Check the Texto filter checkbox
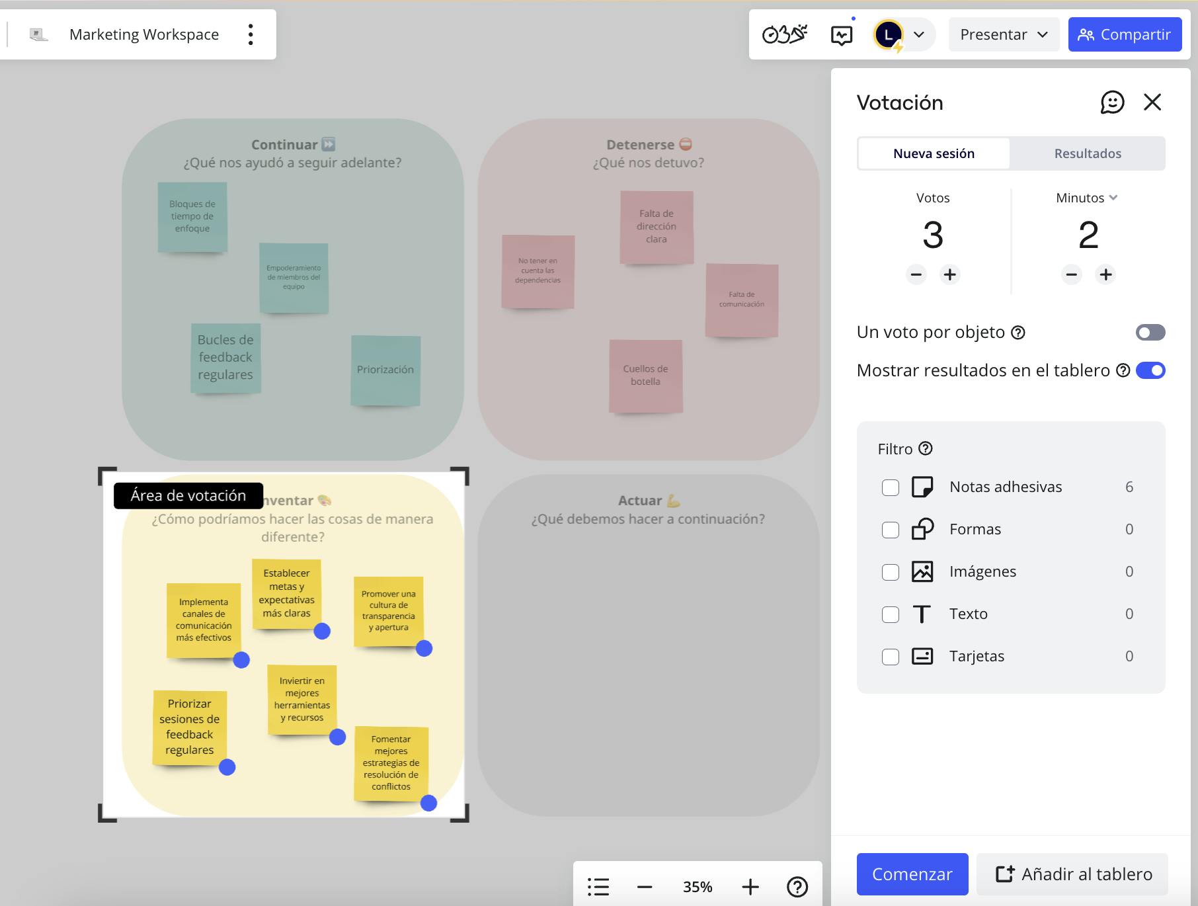The image size is (1198, 906). [x=891, y=614]
